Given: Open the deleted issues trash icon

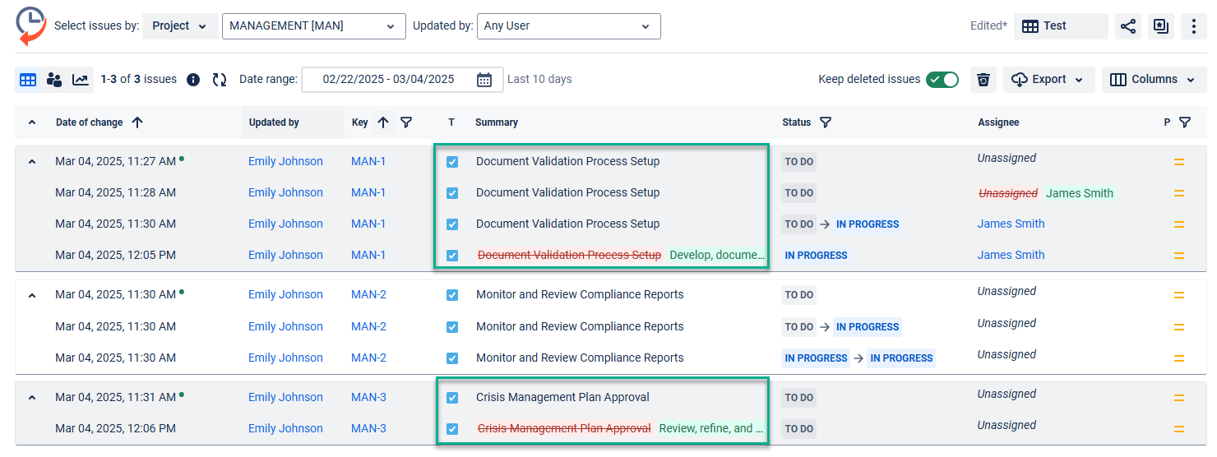Looking at the screenshot, I should pos(983,80).
